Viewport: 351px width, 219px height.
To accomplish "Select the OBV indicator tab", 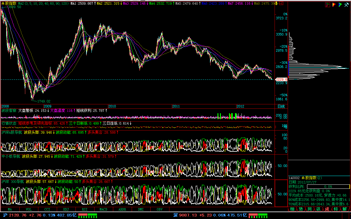I will [x=160, y=209].
